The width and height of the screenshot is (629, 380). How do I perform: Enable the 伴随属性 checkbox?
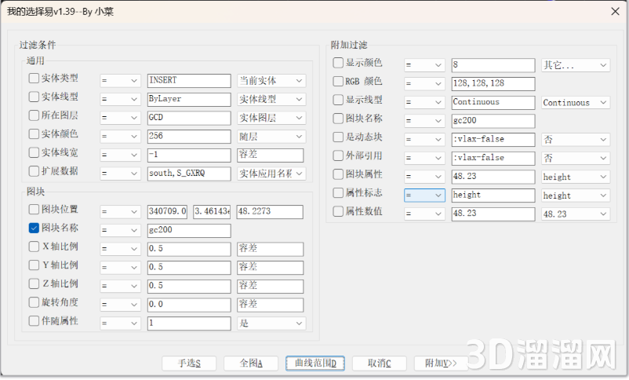(34, 321)
